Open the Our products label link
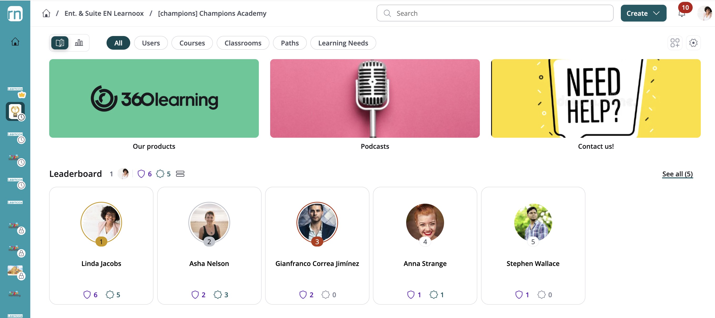The width and height of the screenshot is (715, 318). [x=154, y=146]
